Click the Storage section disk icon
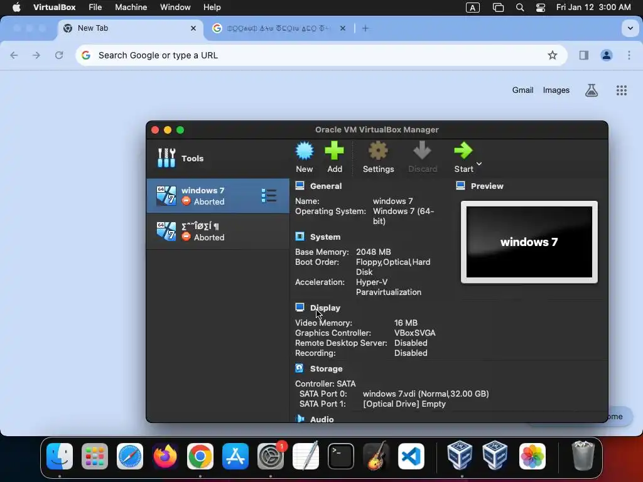 point(300,368)
